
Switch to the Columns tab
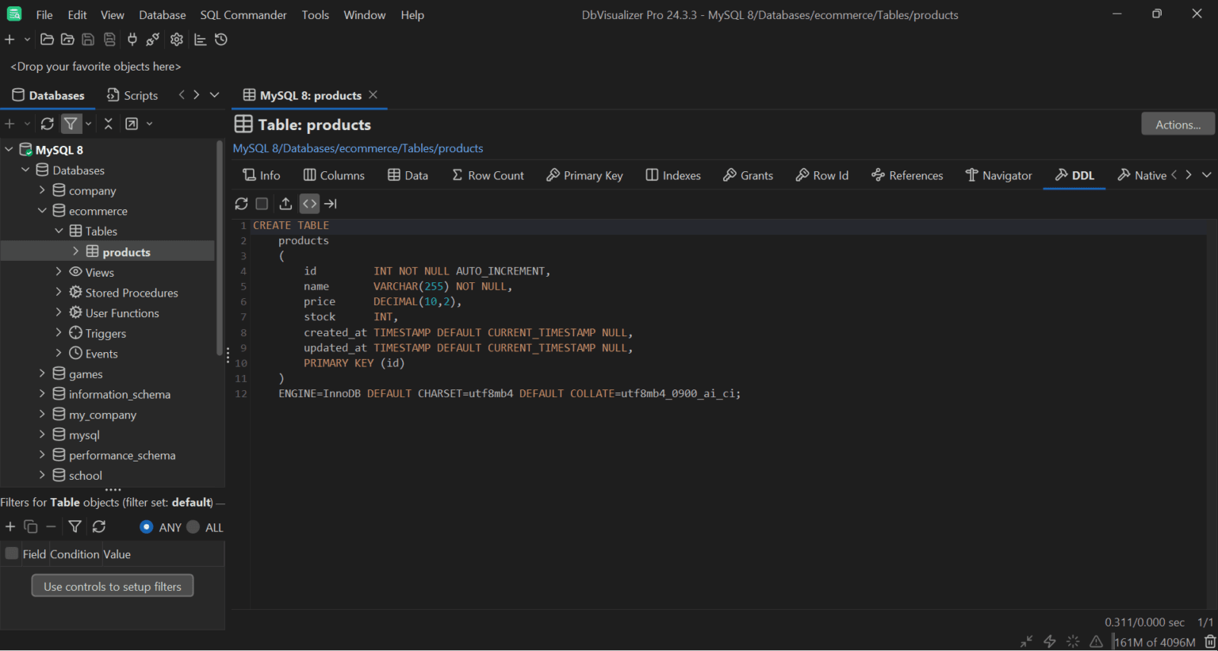(334, 175)
